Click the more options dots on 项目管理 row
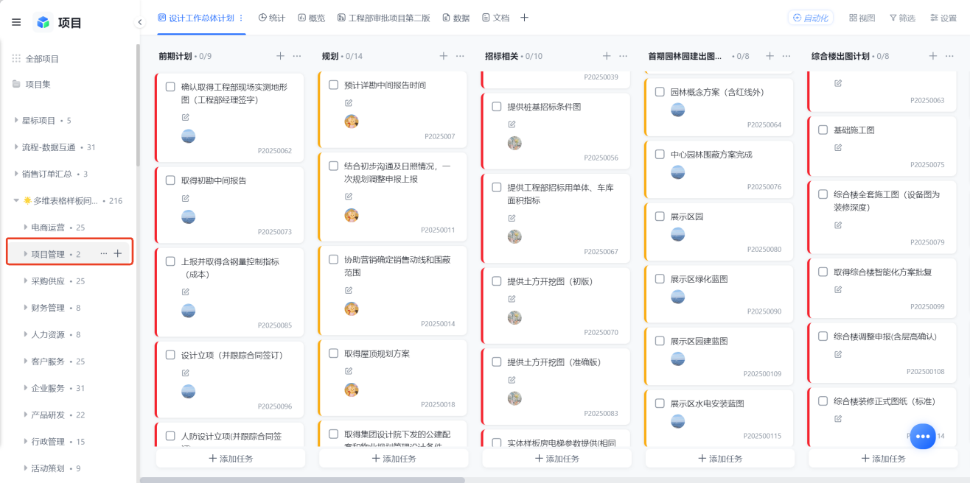 point(104,253)
